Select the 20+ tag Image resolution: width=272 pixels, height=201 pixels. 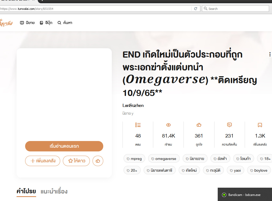pos(132,170)
